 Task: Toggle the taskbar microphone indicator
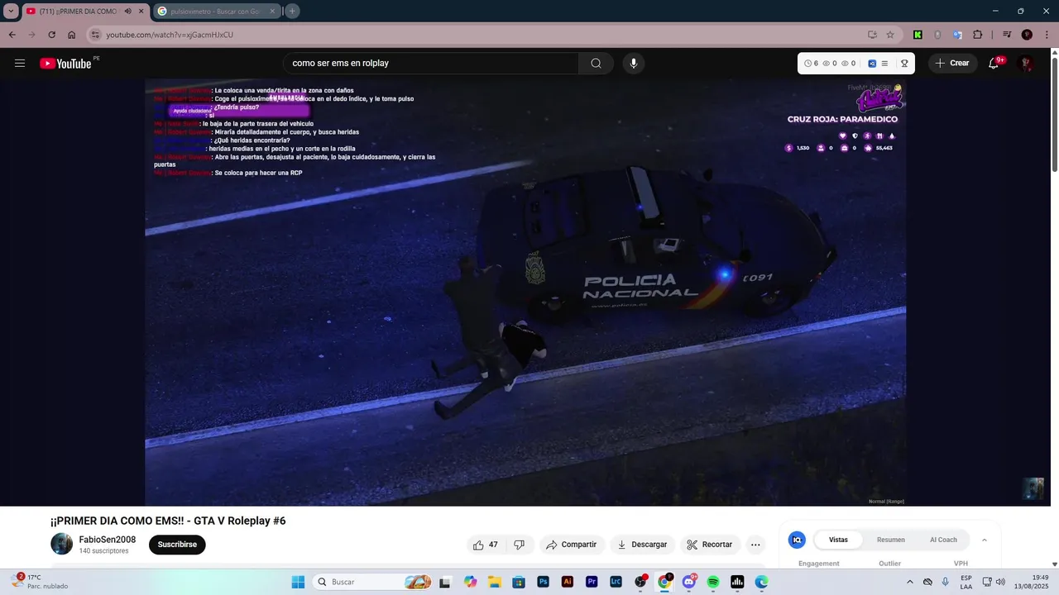click(x=945, y=582)
